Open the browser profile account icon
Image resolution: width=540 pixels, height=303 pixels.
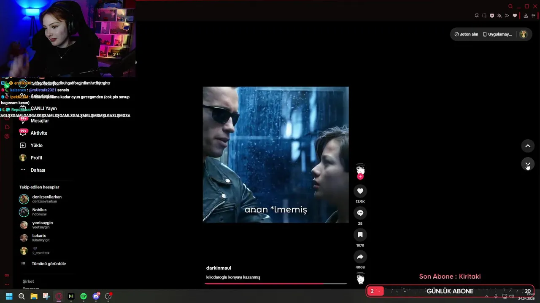(526, 16)
